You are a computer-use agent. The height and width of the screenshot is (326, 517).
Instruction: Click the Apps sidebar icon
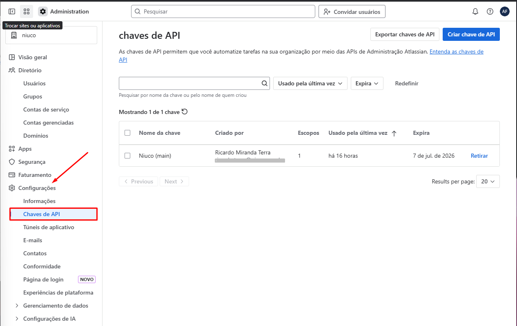(x=12, y=149)
